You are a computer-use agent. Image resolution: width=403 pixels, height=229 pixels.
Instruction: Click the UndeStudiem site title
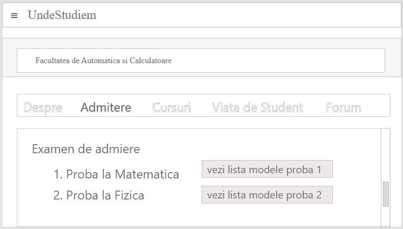click(x=62, y=15)
